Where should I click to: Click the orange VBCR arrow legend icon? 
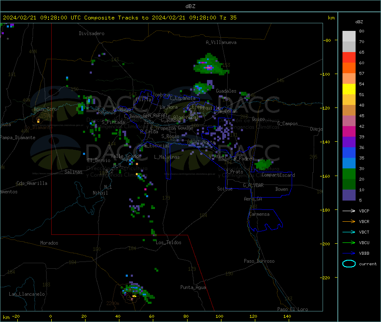tap(349, 221)
